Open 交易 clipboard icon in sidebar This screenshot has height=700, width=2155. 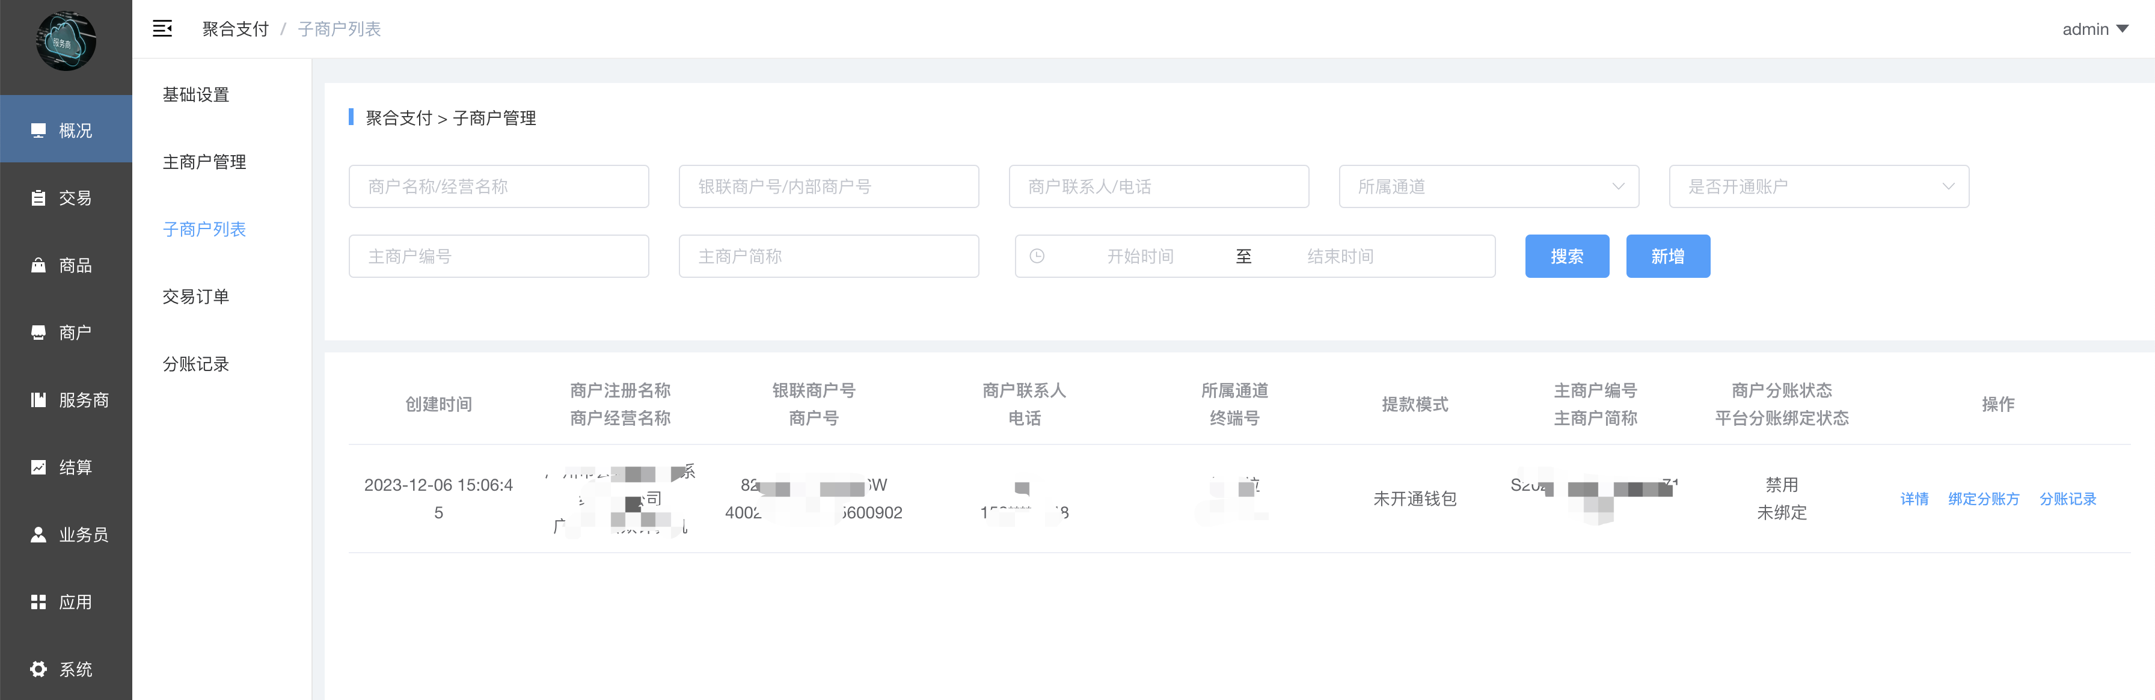[x=38, y=198]
